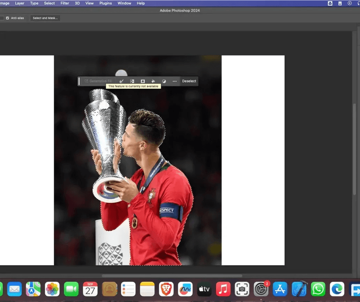Open WhatsApp from the dock
Image resolution: width=360 pixels, height=302 pixels.
pos(318,289)
